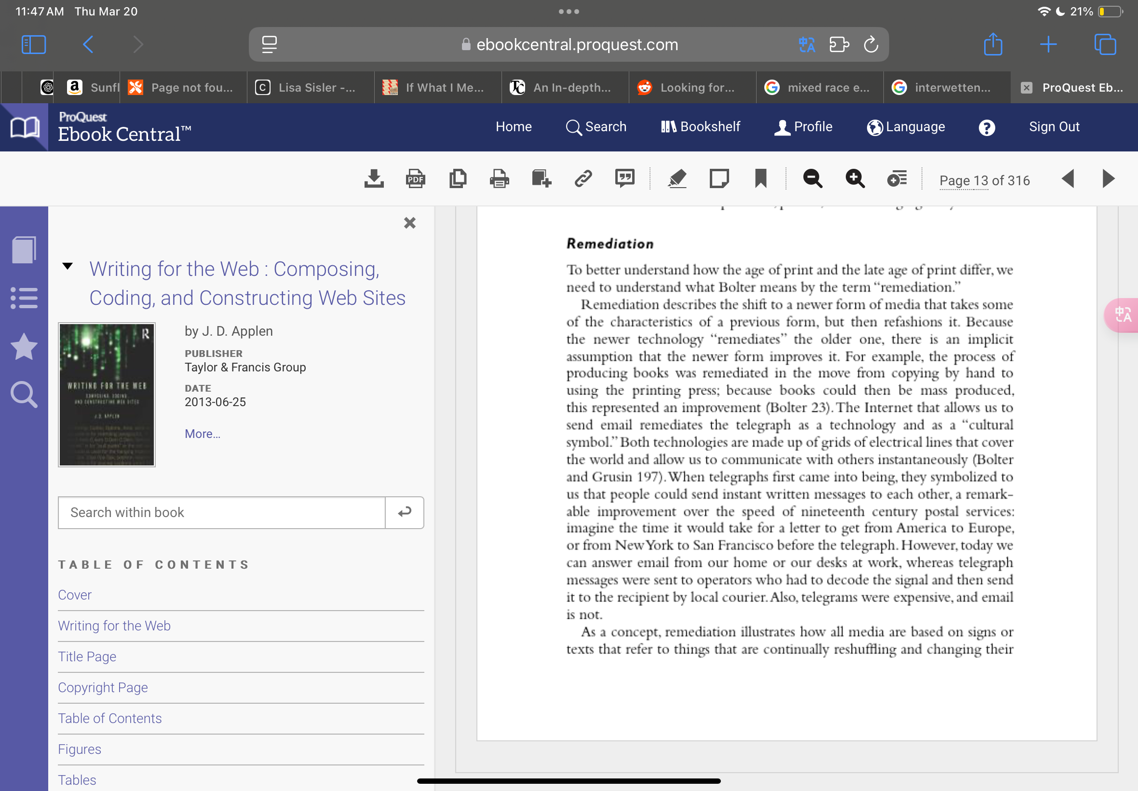
Task: Submit the search within book arrow button
Action: [404, 513]
